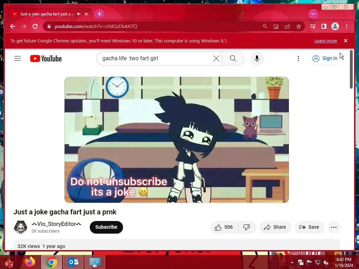Open more actions ellipsis under the video

point(334,227)
